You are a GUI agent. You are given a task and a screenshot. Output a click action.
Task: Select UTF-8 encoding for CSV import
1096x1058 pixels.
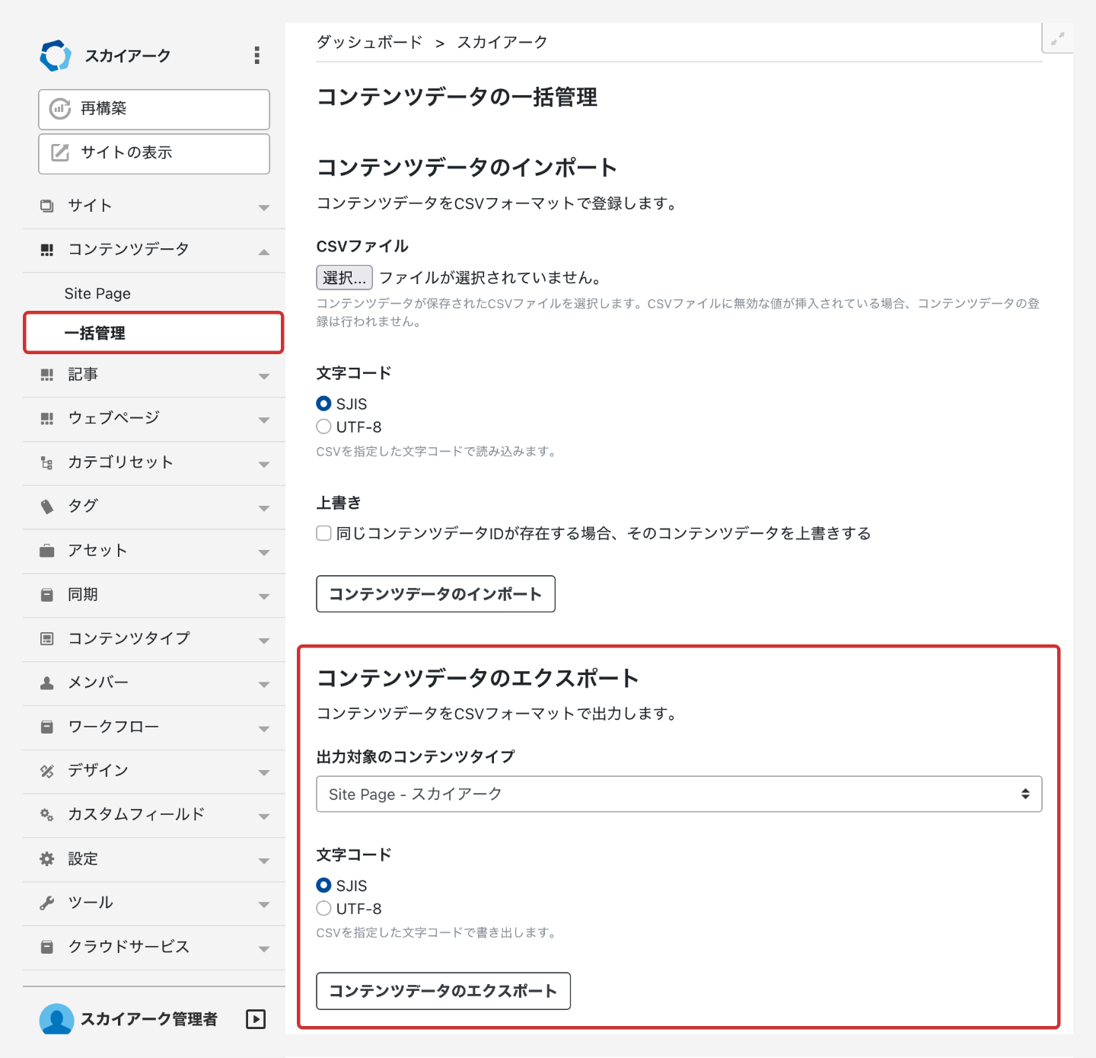324,427
